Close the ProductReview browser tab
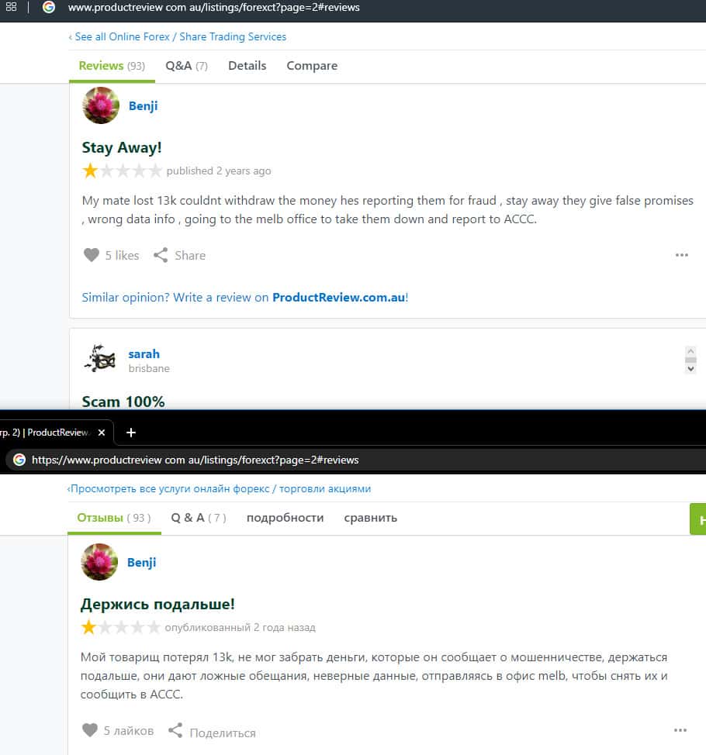 tap(101, 433)
